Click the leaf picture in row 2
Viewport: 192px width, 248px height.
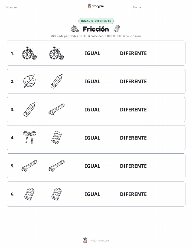(x=29, y=81)
